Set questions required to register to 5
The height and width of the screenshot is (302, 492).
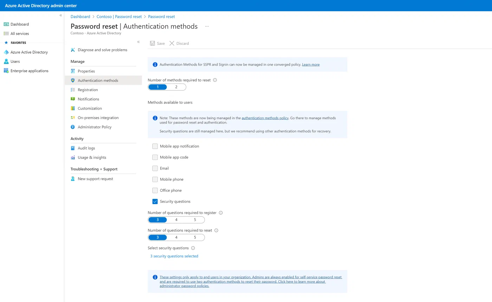pos(195,220)
